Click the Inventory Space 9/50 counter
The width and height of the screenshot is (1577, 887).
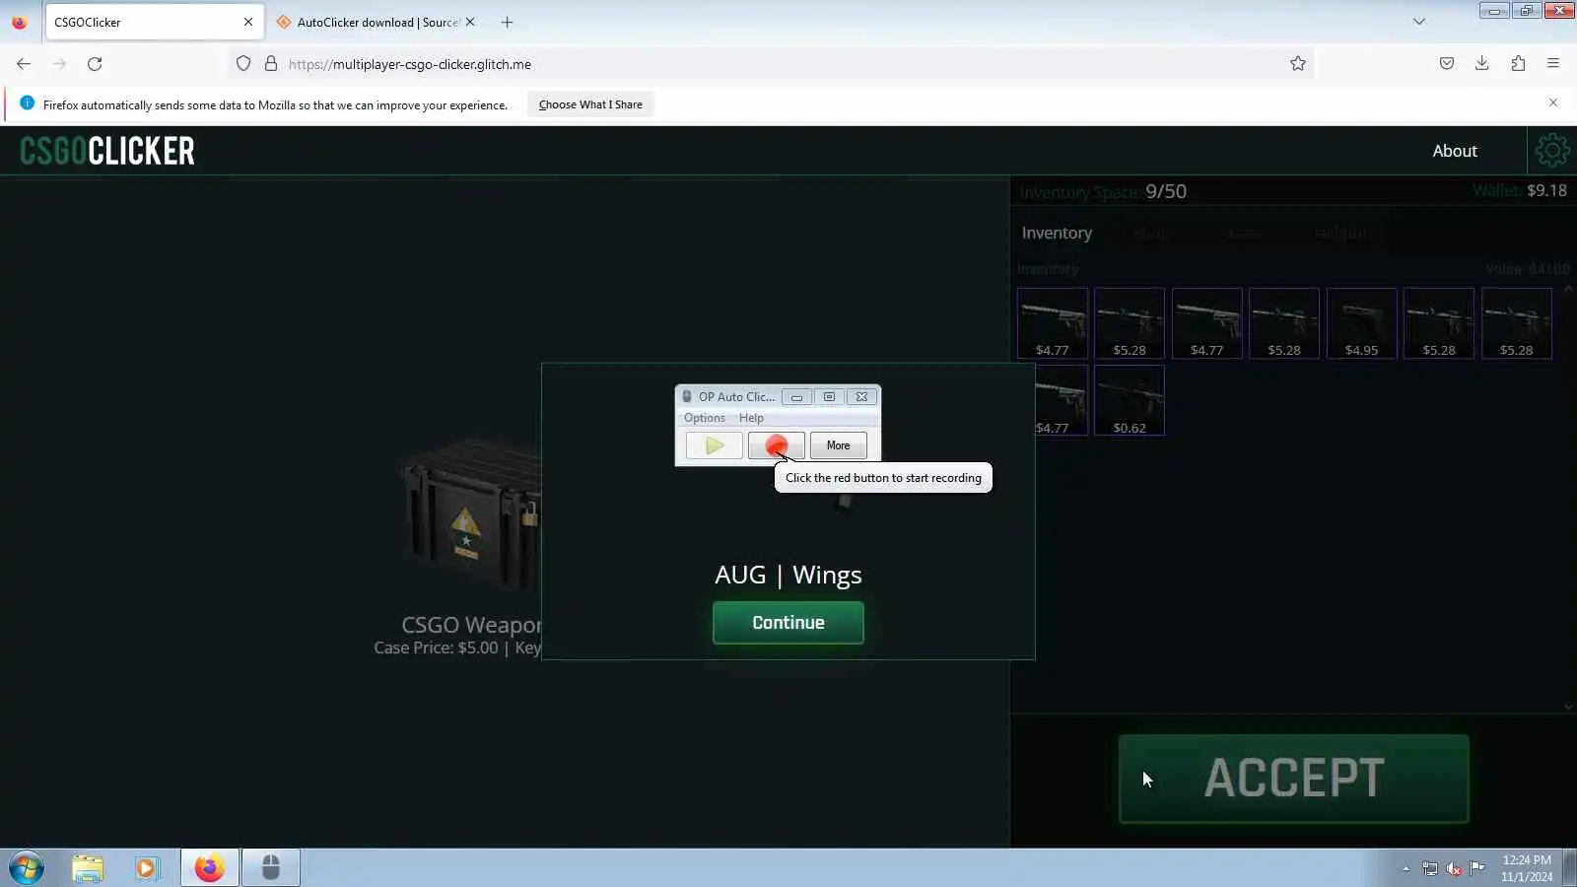coord(1103,191)
